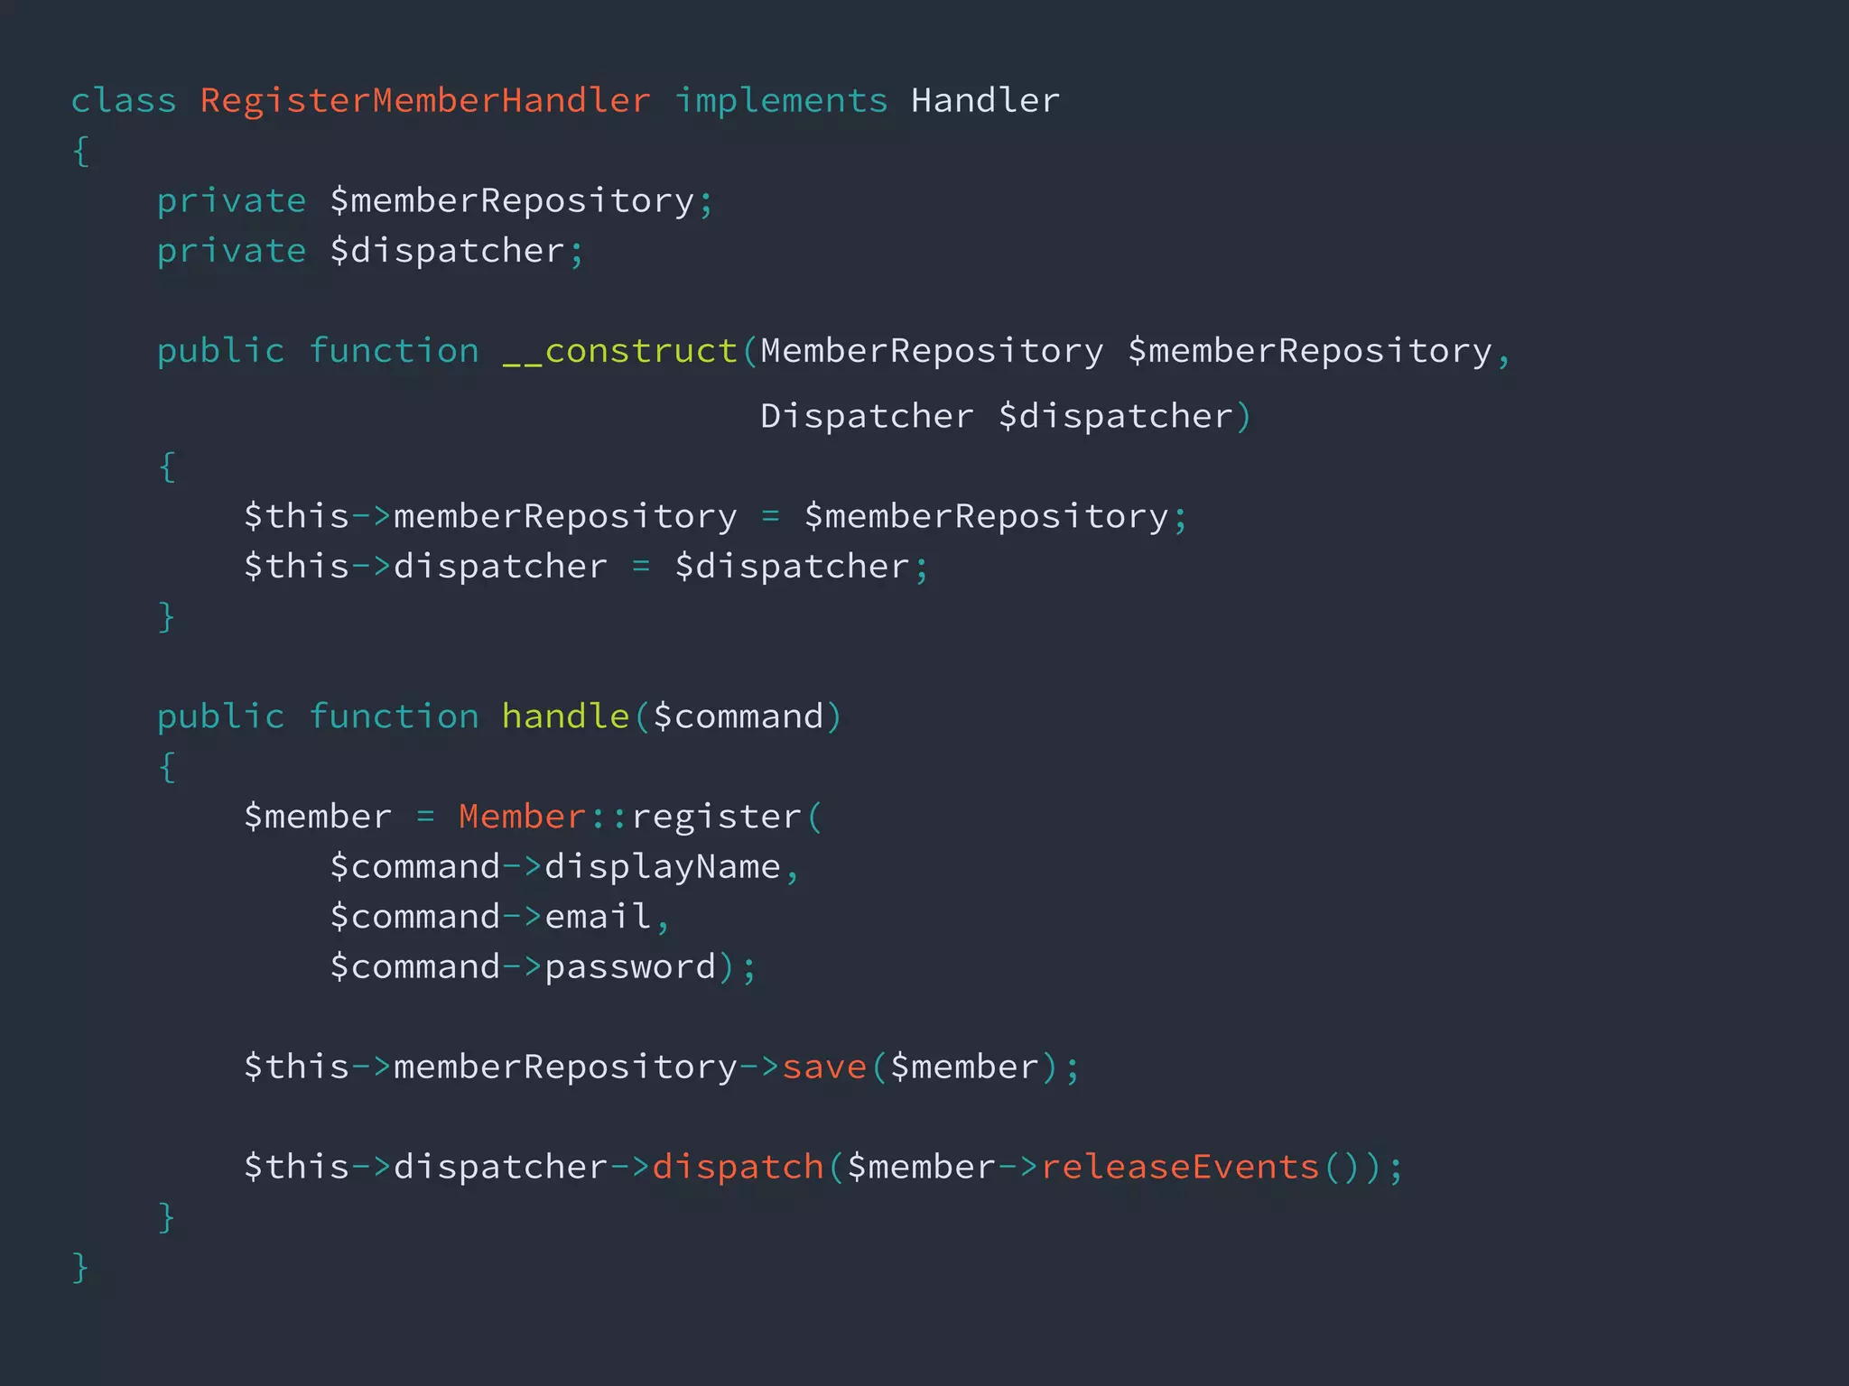Click the releaseEvents method call
This screenshot has width=1849, height=1386.
[1180, 1168]
